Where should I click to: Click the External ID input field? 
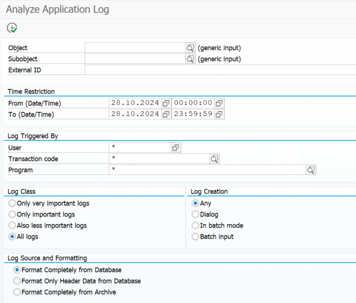tap(220, 70)
